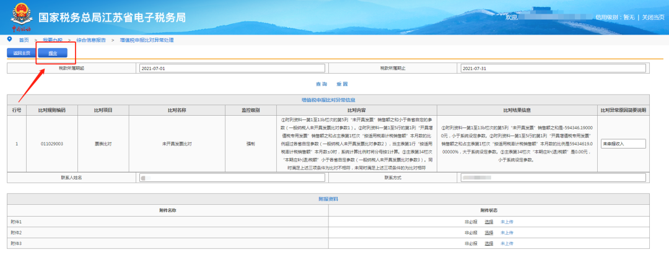The width and height of the screenshot is (669, 276).
Task: Click the 比对规则编码 column header
Action: tap(52, 110)
